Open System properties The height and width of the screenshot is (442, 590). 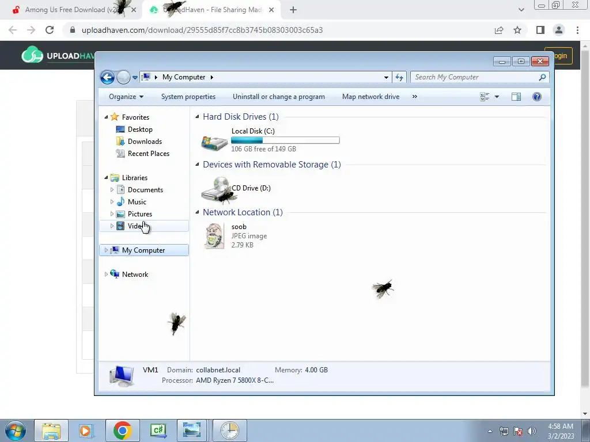point(188,97)
